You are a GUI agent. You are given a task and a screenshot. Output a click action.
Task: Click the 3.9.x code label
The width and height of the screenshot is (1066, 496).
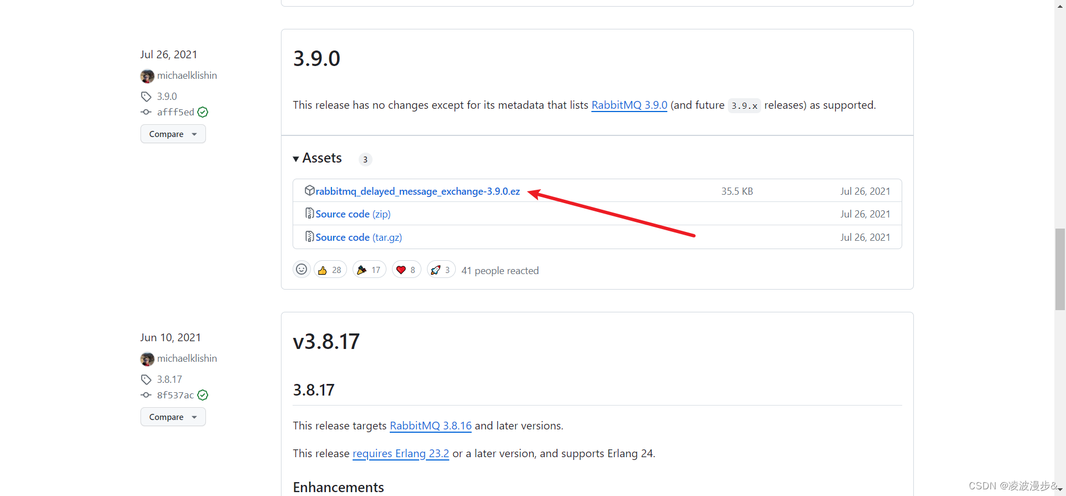coord(745,105)
